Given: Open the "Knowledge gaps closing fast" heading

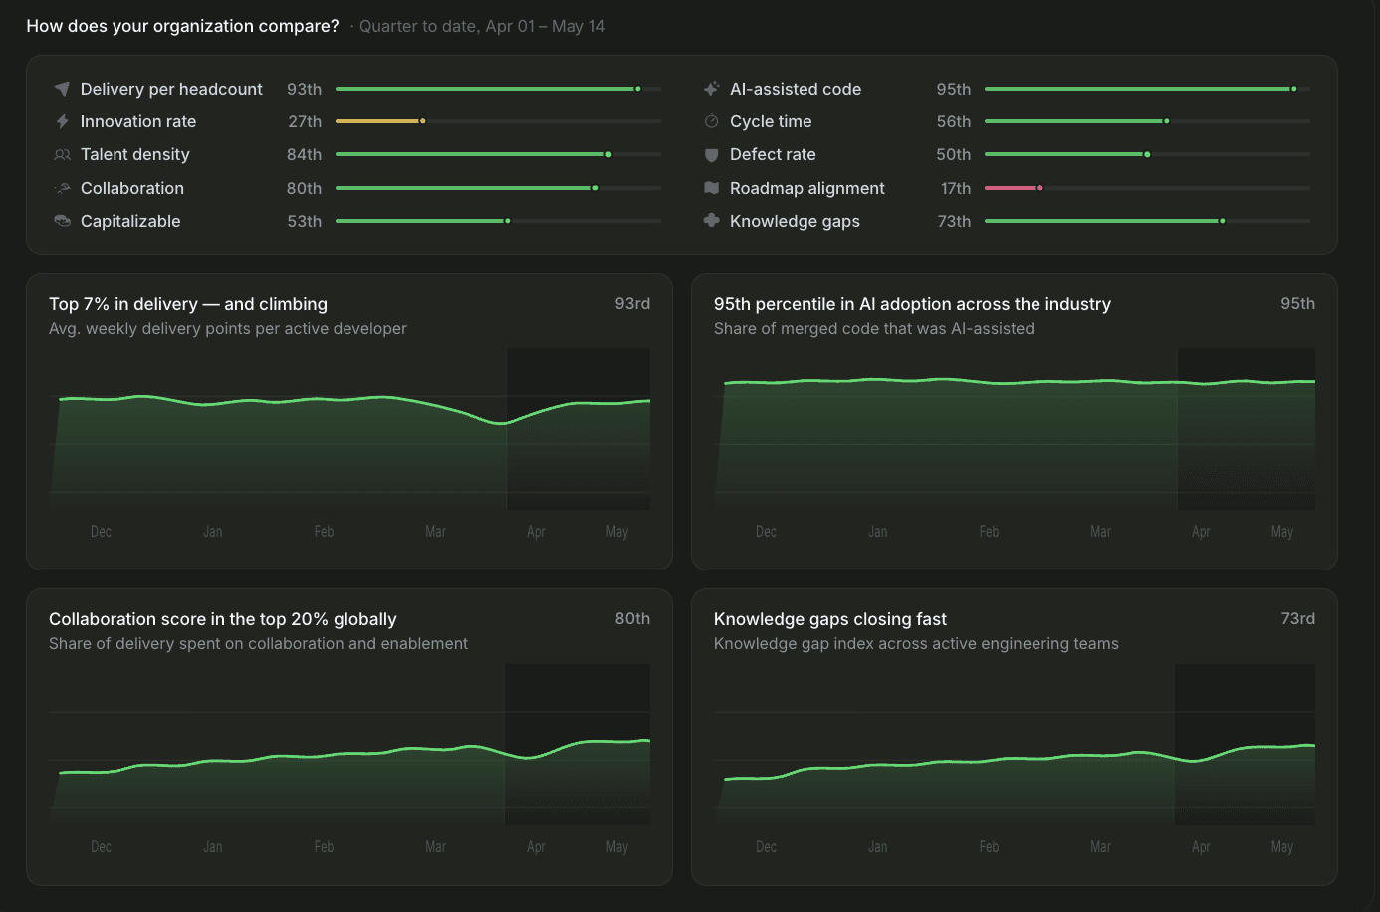Looking at the screenshot, I should (x=830, y=619).
